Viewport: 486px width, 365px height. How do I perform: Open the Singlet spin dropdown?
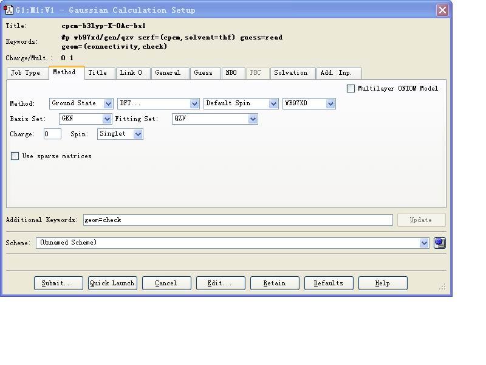[x=120, y=134]
